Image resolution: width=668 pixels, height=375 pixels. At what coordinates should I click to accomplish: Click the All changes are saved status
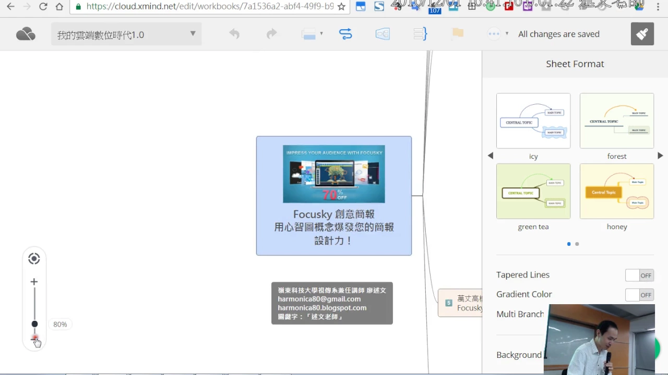559,34
